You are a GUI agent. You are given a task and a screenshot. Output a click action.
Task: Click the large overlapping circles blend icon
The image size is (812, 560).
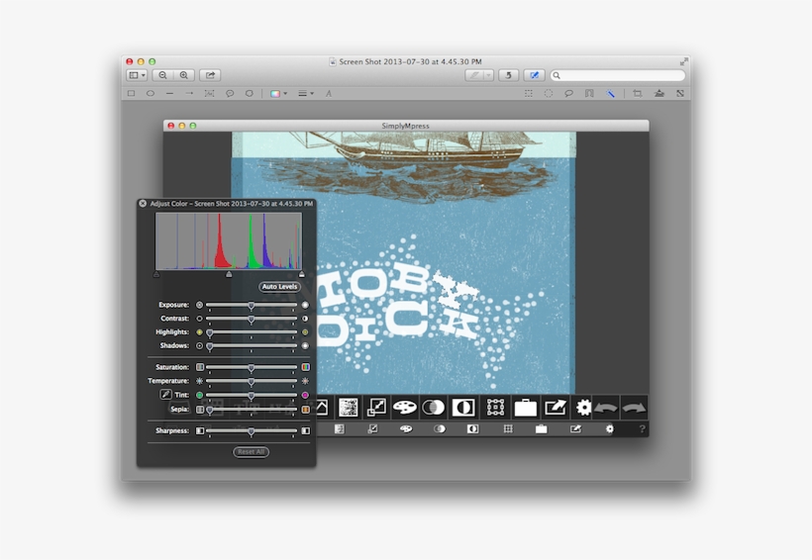[x=434, y=408]
